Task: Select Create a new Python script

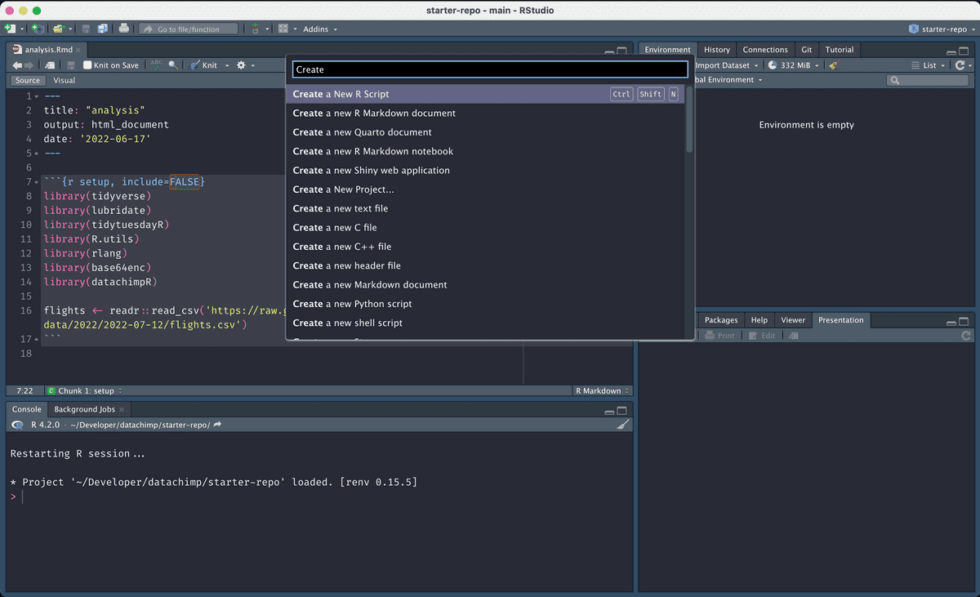Action: point(486,304)
